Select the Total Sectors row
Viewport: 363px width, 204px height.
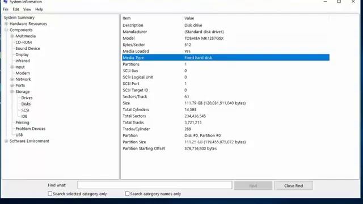tap(226, 116)
